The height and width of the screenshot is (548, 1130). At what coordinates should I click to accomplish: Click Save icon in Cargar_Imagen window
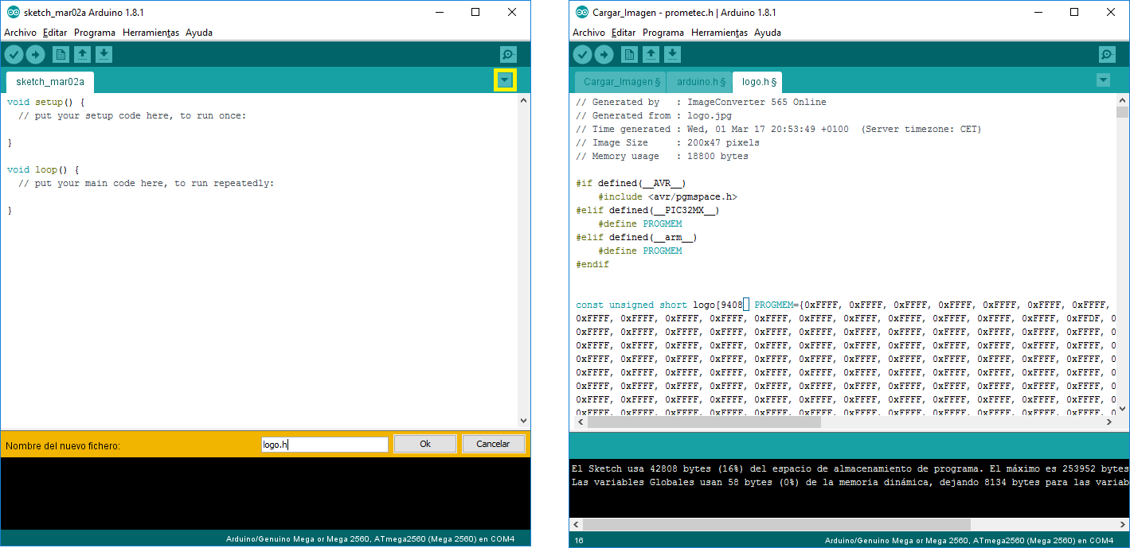(x=672, y=54)
